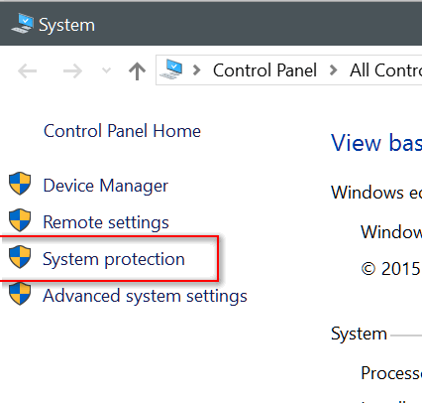Open the Remote settings link
422x403 pixels.
click(x=106, y=222)
